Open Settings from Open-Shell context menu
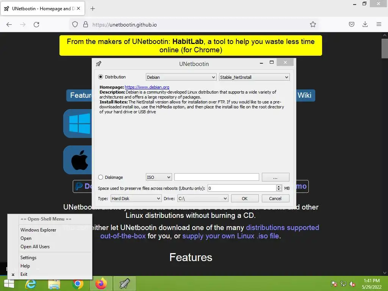This screenshot has width=388, height=291. coord(55,258)
